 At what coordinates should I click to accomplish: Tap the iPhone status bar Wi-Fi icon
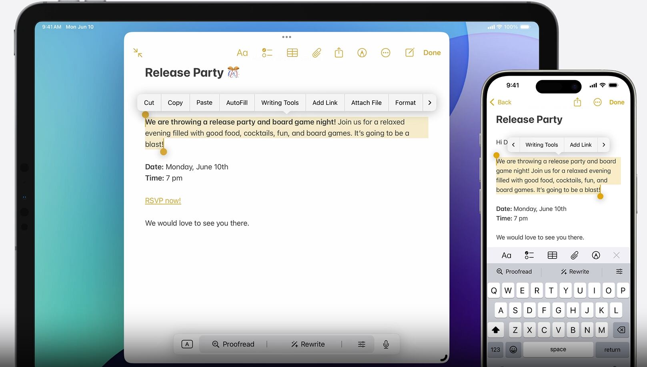tap(603, 85)
